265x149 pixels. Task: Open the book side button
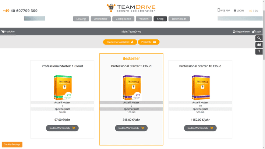(259, 45)
